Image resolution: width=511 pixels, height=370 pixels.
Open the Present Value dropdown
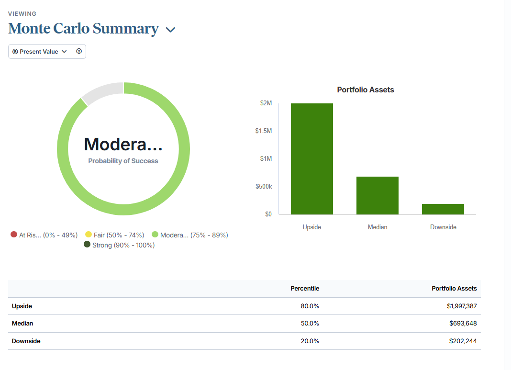coord(40,52)
